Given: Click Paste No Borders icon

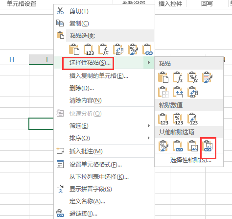Looking at the screenshot, I should [x=163, y=92].
